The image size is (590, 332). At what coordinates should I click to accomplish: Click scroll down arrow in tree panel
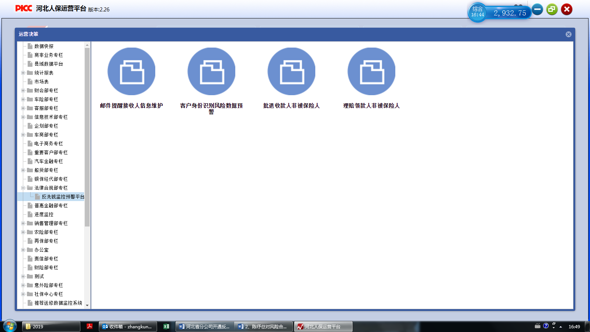pyautogui.click(x=87, y=305)
